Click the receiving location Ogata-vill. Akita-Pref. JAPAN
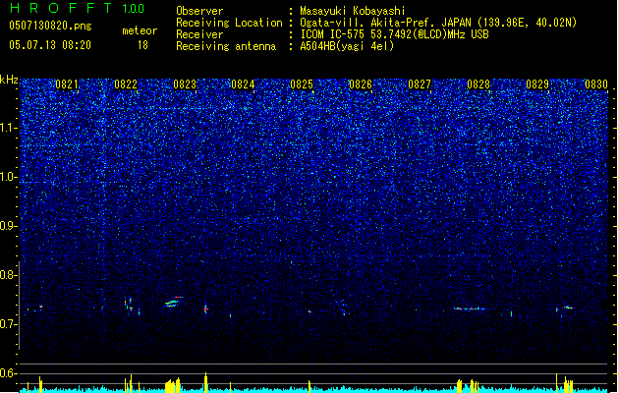 tap(385, 23)
